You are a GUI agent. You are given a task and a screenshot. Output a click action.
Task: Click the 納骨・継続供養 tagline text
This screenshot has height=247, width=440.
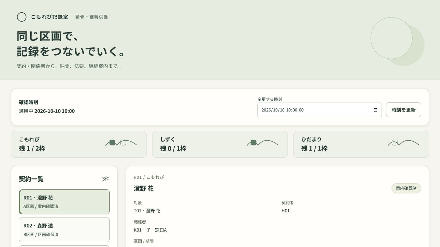[x=92, y=17]
